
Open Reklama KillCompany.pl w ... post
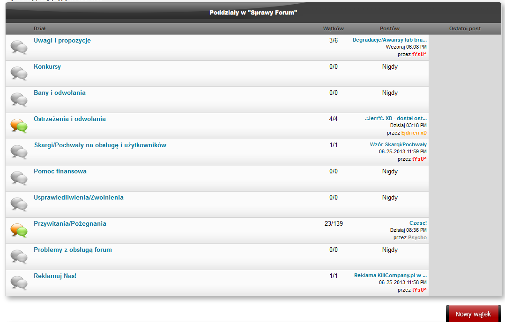point(390,275)
